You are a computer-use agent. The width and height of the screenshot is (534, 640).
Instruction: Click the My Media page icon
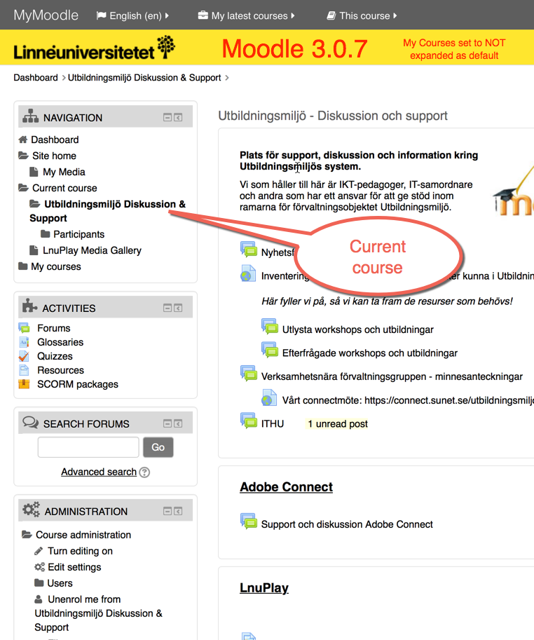(34, 172)
